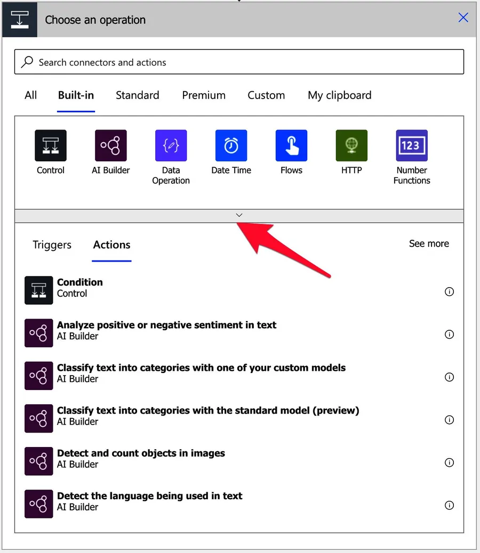Click the Search connectors and actions field

click(239, 62)
